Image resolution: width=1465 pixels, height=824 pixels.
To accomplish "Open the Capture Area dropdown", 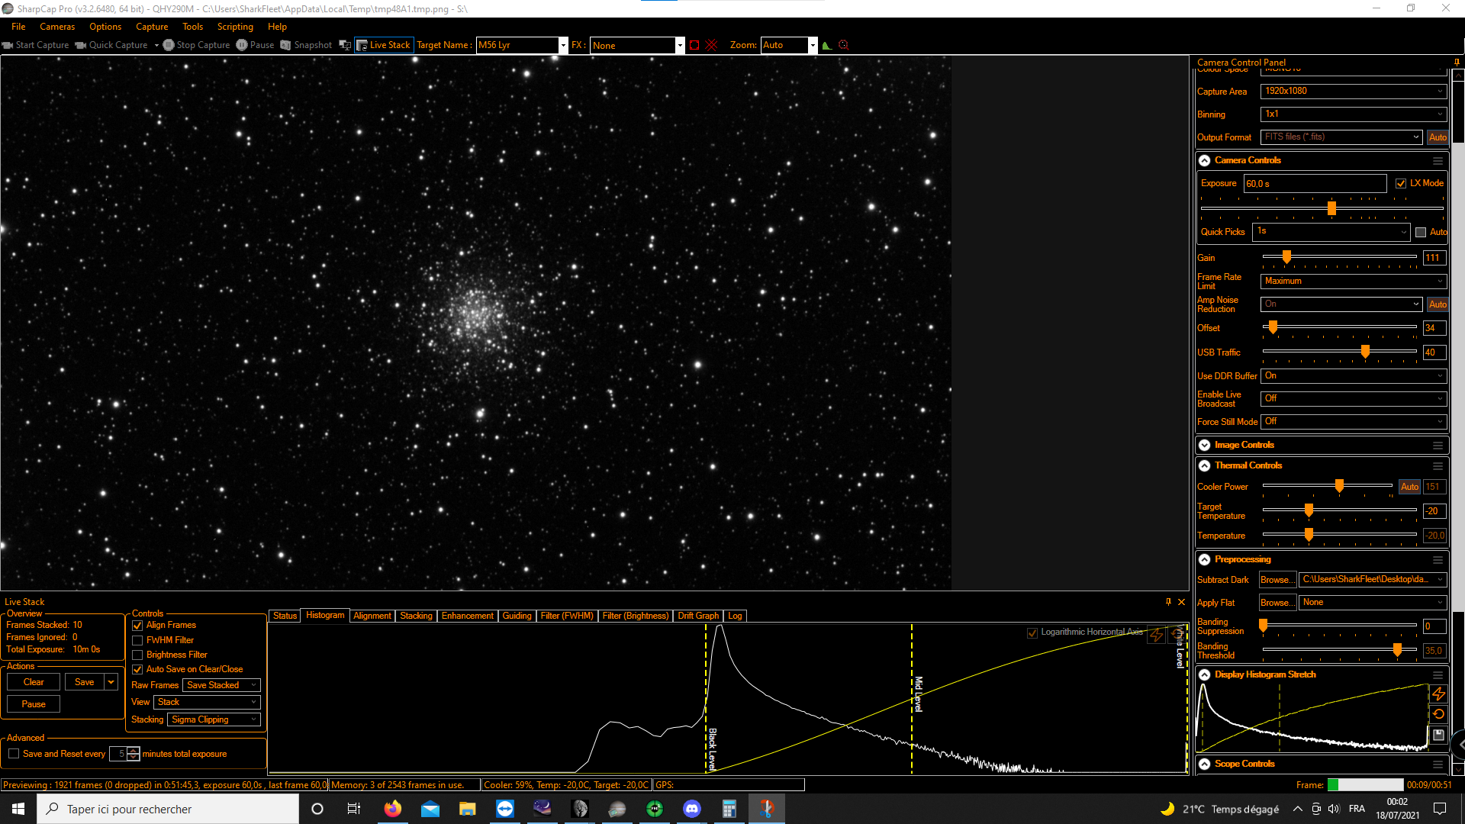I will click(x=1354, y=91).
